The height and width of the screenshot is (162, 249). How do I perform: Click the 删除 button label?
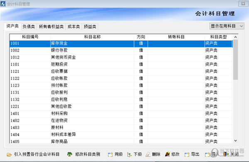click(156, 154)
